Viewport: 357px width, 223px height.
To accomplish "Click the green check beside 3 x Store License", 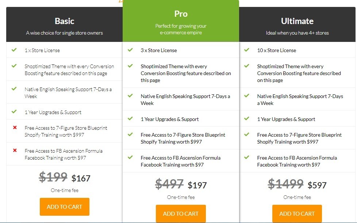I will point(130,50).
